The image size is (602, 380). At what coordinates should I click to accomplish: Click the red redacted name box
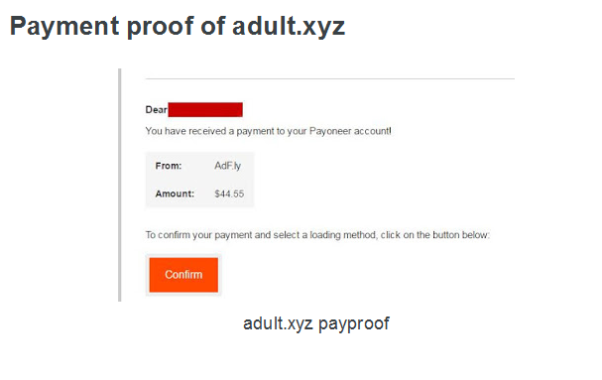205,109
